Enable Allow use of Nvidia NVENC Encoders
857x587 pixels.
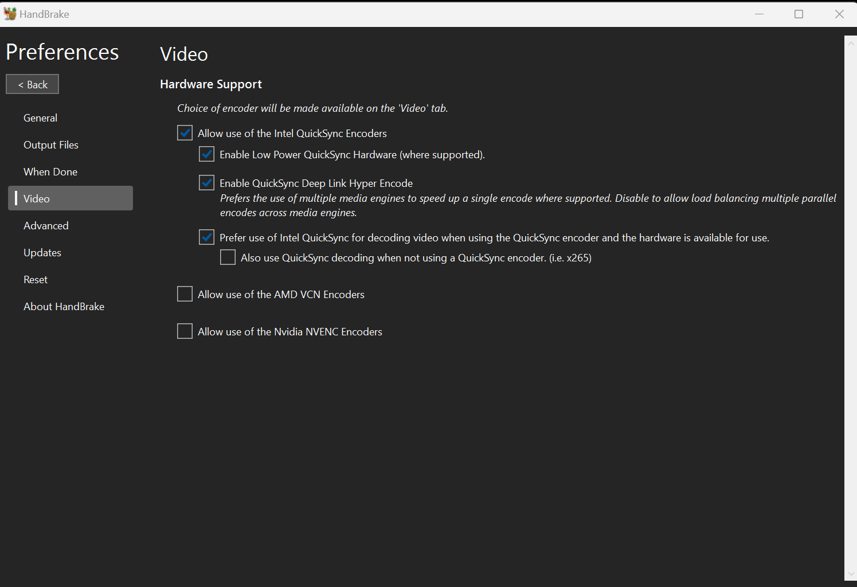click(x=185, y=331)
